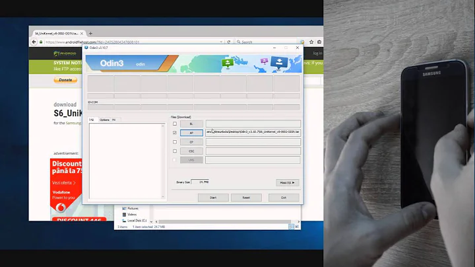The height and width of the screenshot is (267, 475).
Task: Go back in the browser
Action: [34, 42]
